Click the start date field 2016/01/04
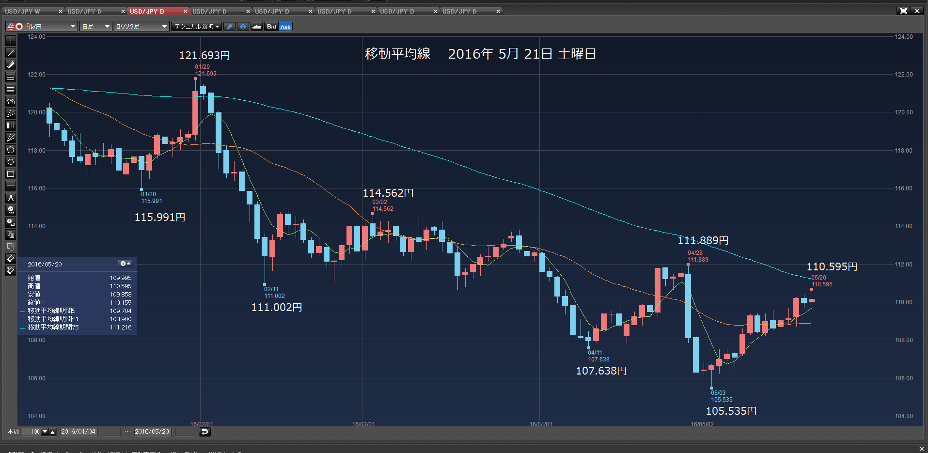The image size is (928, 453). 79,432
